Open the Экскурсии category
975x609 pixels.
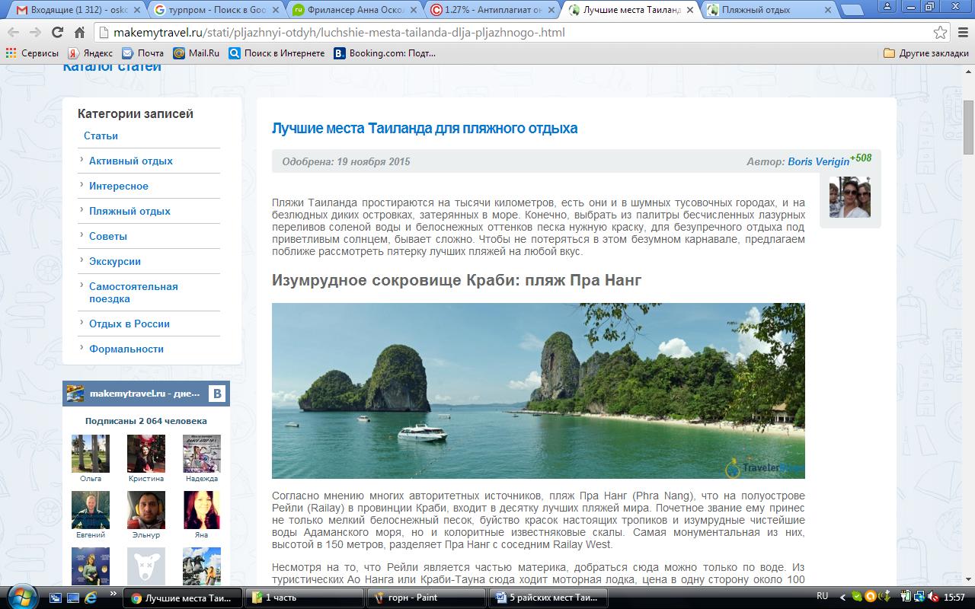click(x=115, y=261)
